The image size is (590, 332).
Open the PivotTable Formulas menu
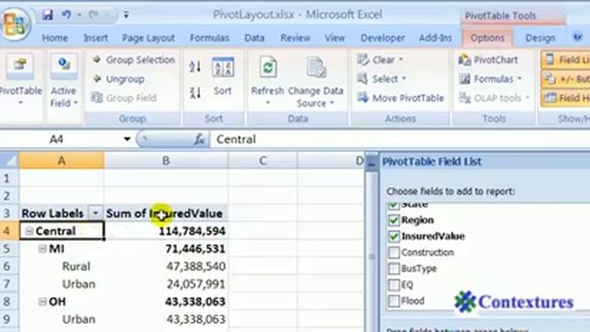point(490,79)
